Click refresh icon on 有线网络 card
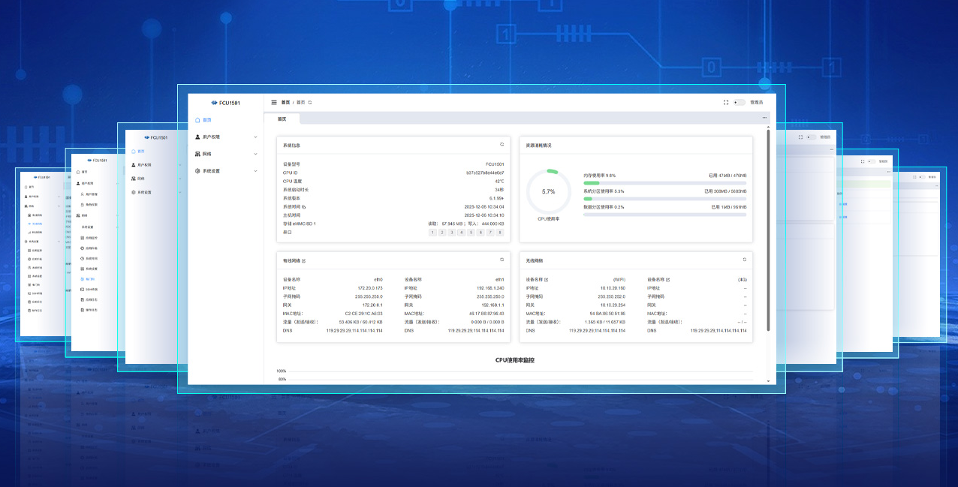This screenshot has width=958, height=487. tap(502, 260)
